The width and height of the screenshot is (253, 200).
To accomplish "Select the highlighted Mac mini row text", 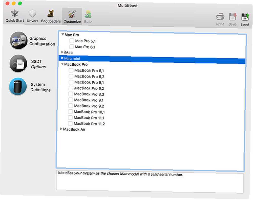I will pos(72,58).
